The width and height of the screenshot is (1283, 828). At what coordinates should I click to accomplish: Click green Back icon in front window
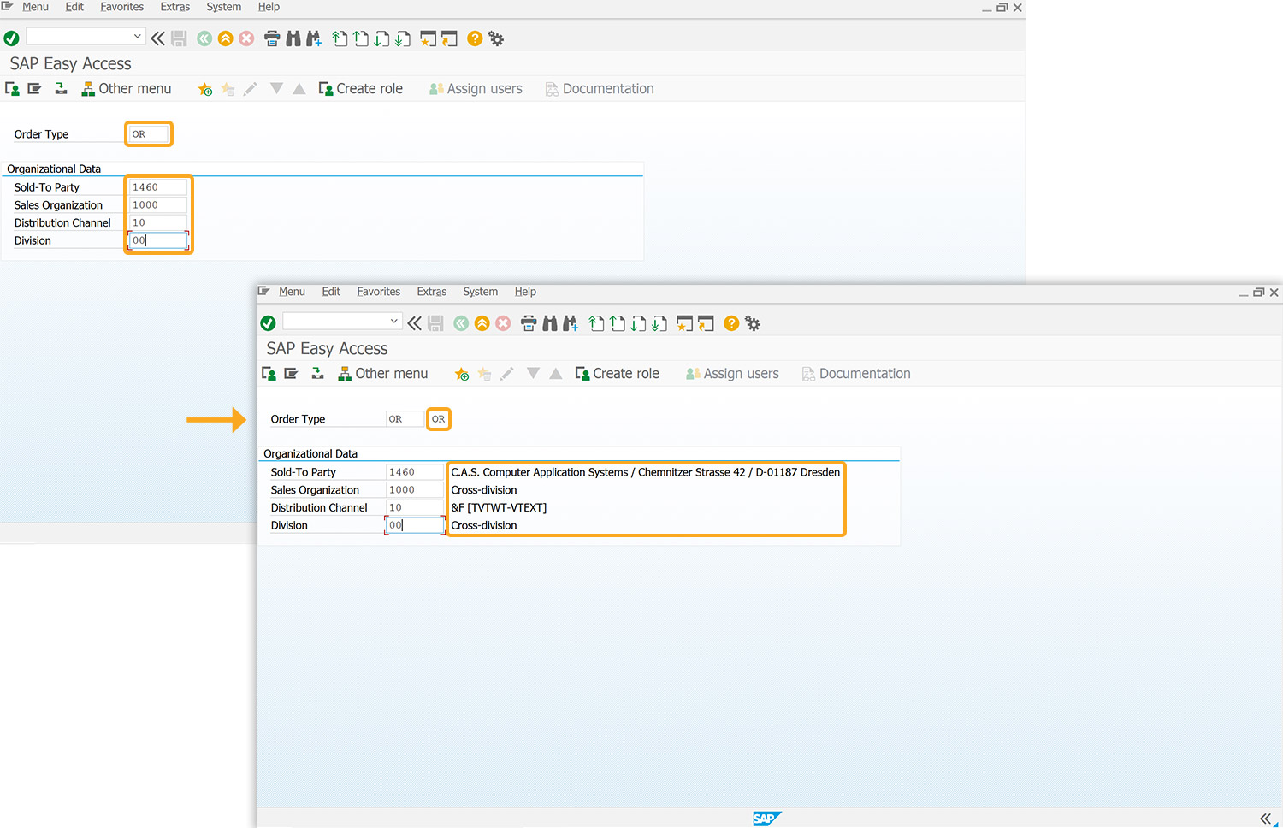point(461,323)
